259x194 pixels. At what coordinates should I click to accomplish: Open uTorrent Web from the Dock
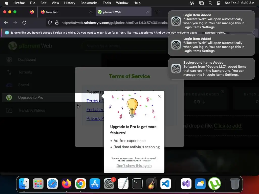(x=214, y=183)
